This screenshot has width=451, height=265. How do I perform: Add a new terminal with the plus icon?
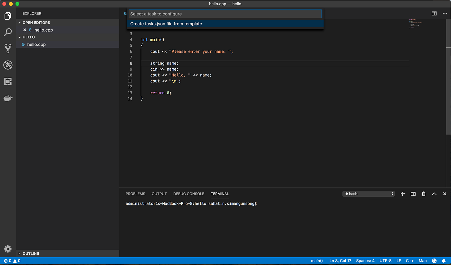[x=402, y=194]
